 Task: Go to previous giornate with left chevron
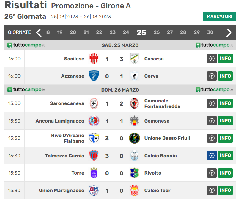coord(39,32)
